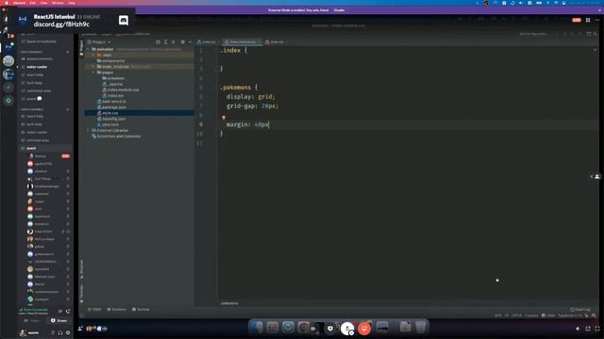Click the live streaming user at top of event list

48,156
